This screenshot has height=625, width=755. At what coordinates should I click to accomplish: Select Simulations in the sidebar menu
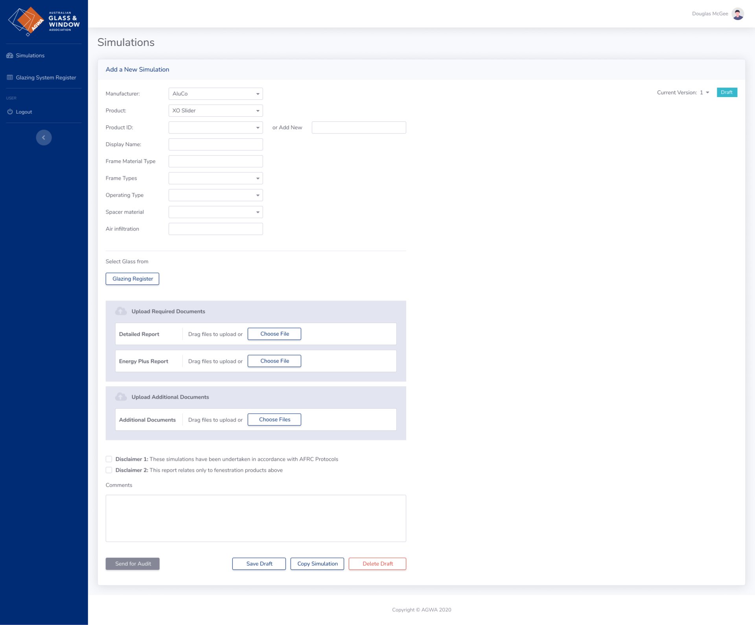tap(30, 56)
